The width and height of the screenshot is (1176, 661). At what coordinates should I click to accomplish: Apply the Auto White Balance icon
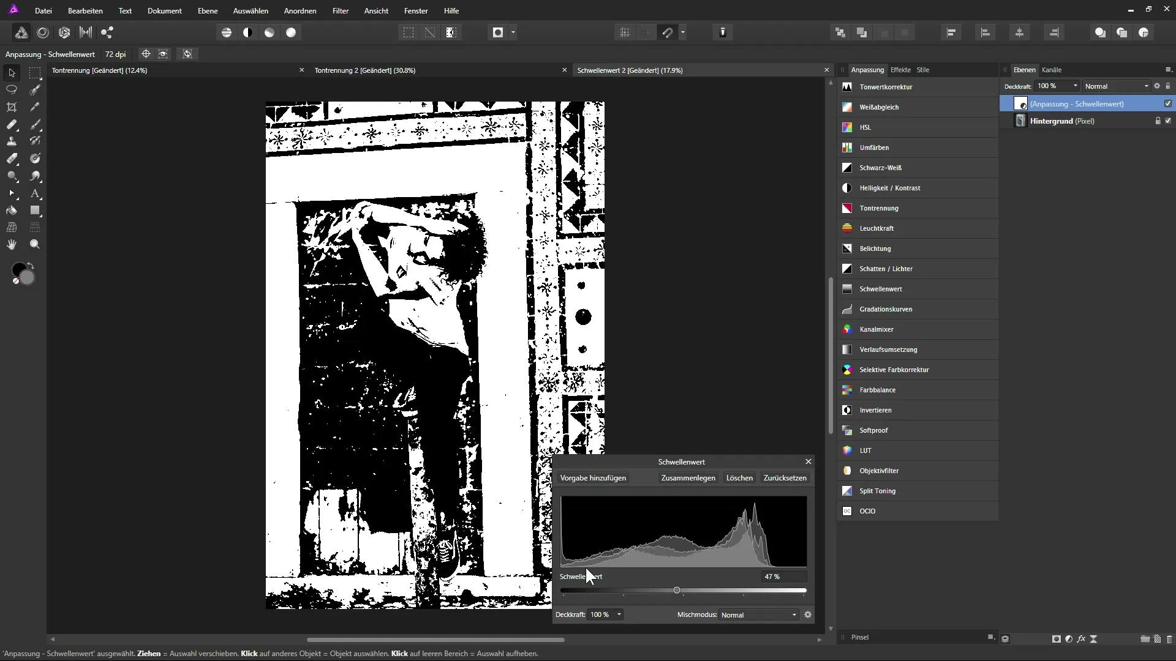click(x=291, y=32)
